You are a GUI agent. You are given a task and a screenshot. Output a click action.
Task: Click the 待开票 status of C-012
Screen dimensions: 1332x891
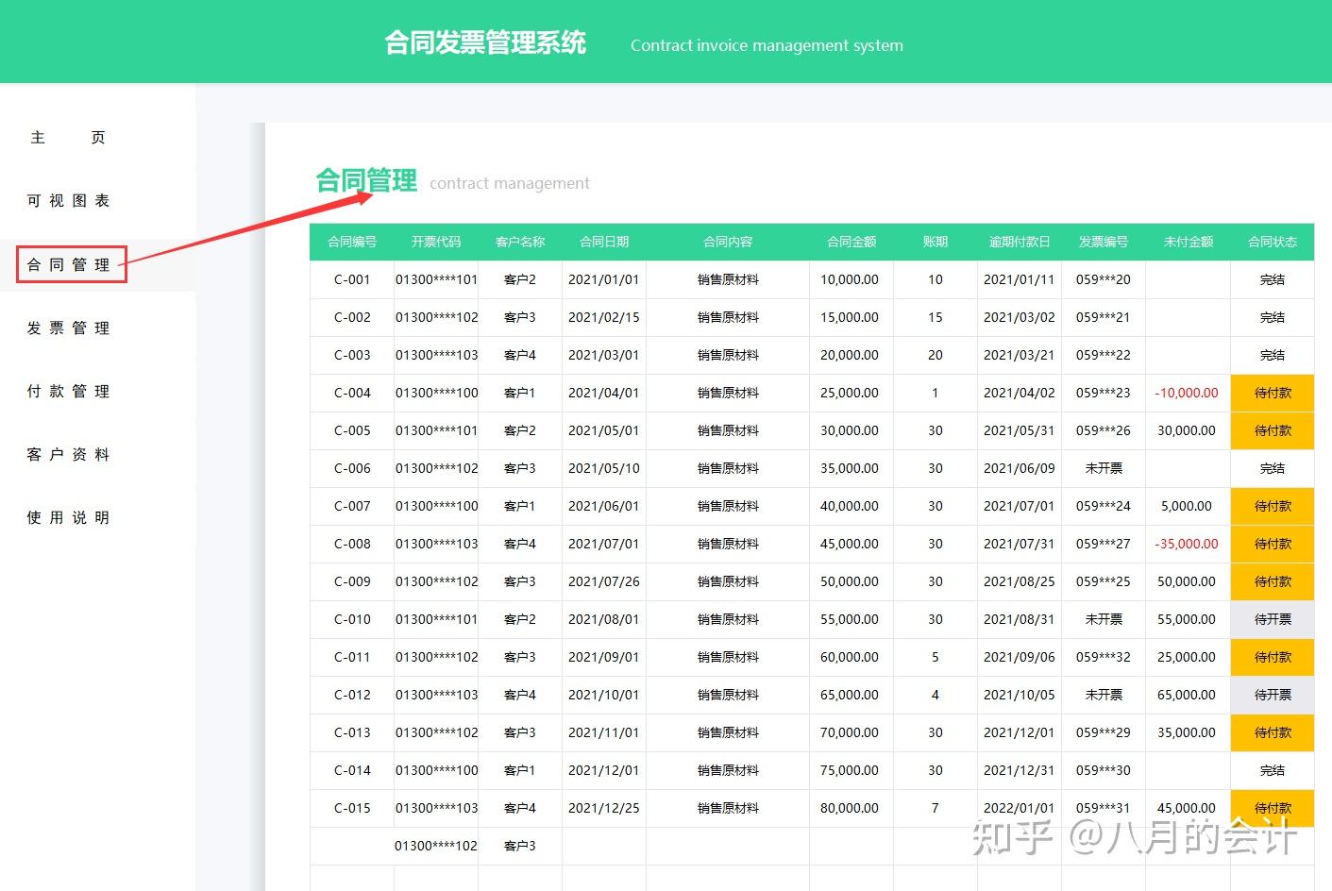pos(1273,695)
